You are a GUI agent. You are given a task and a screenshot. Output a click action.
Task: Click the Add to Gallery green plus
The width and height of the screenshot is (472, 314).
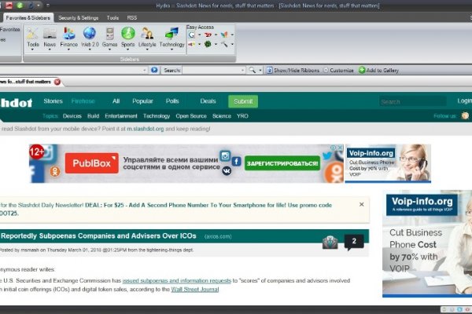point(362,70)
